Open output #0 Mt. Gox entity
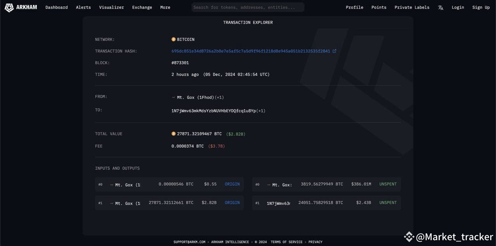This screenshot has height=246, width=496. click(x=282, y=185)
